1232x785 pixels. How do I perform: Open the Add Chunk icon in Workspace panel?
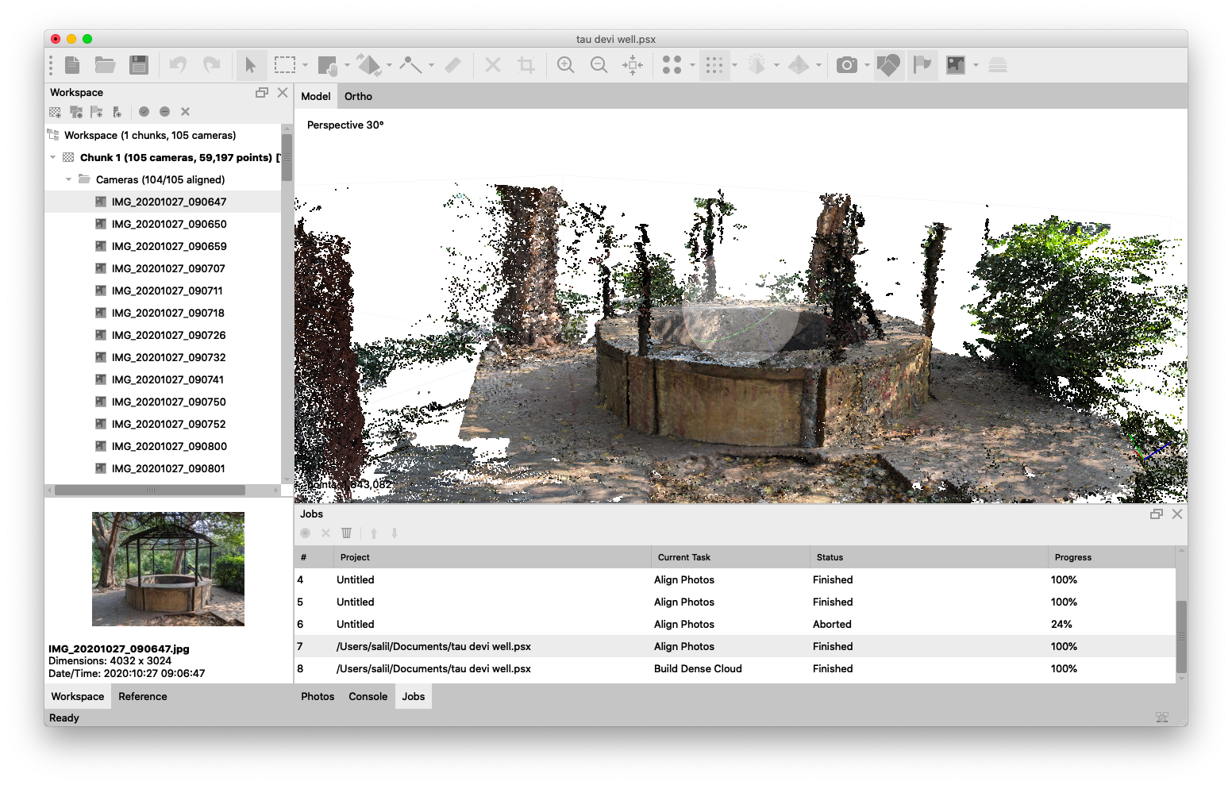(55, 111)
